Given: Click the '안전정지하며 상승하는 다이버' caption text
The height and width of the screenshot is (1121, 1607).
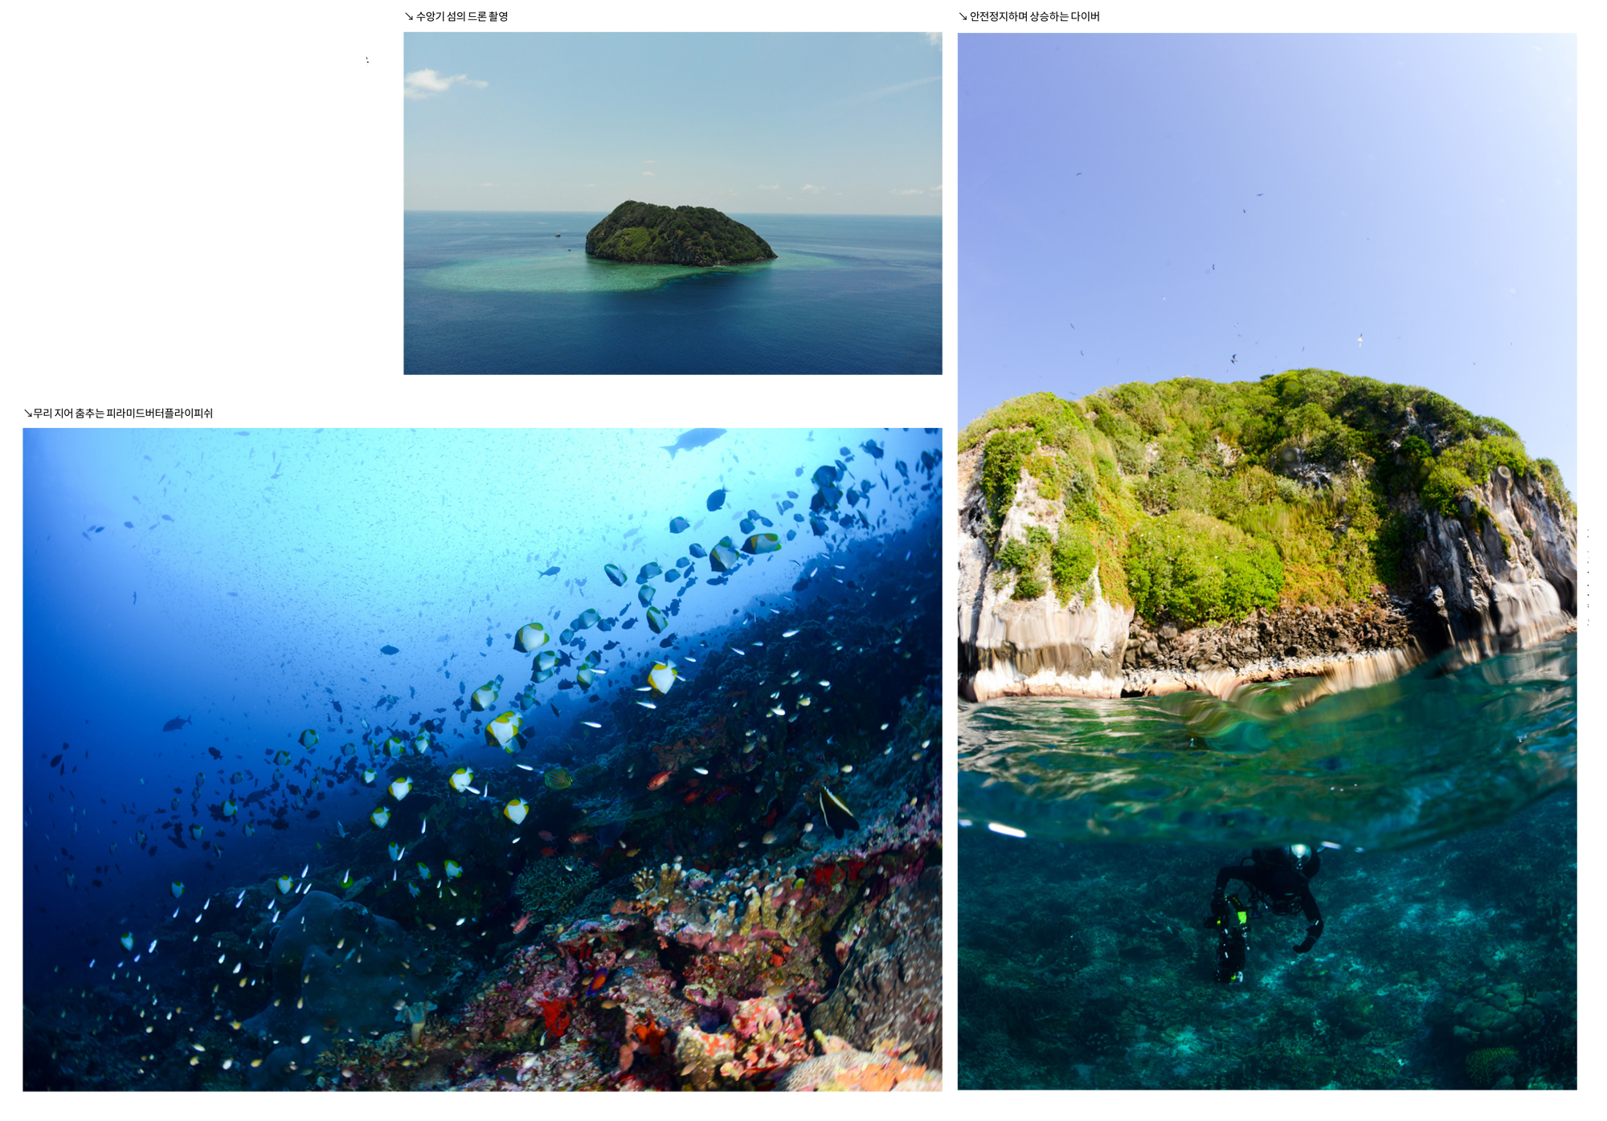Looking at the screenshot, I should tap(1035, 17).
